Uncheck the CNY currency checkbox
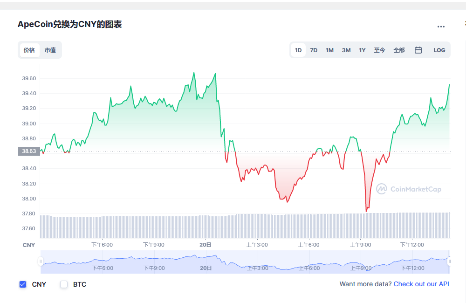 [23, 284]
